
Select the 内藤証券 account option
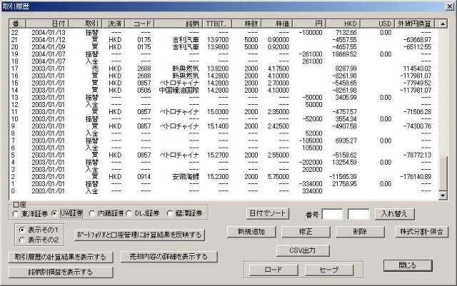[x=93, y=213]
